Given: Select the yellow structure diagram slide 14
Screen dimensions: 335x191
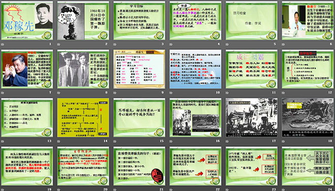Looking at the screenshot, I should tap(83, 118).
